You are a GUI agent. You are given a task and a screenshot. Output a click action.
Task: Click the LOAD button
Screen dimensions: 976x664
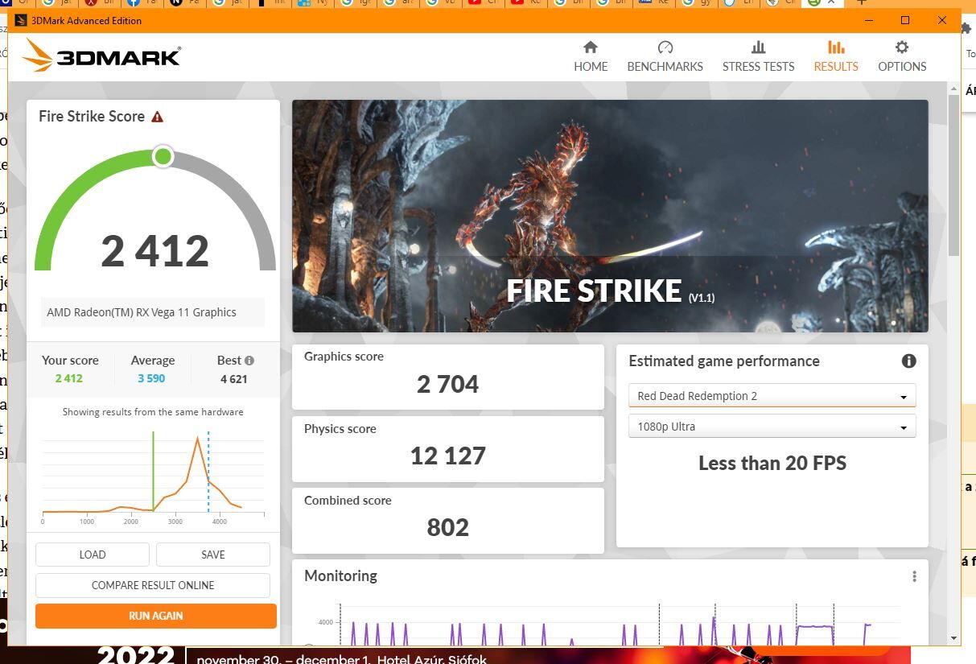pos(93,555)
